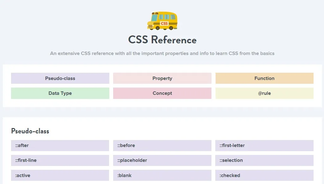This screenshot has height=184, width=324.
Task: Go to the Concept category
Action: coord(162,93)
